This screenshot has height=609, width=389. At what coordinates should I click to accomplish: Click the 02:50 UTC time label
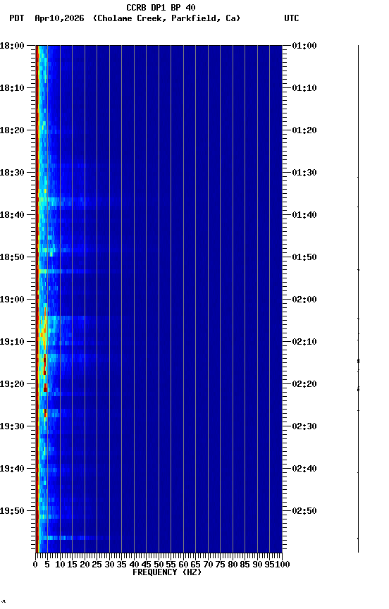click(304, 511)
